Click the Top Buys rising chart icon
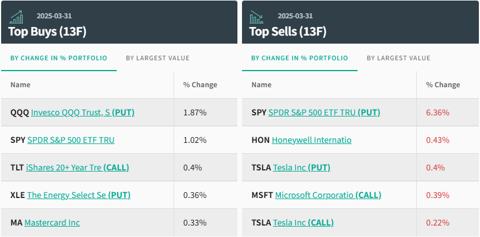Viewport: 480px width, 237px height. tap(17, 17)
